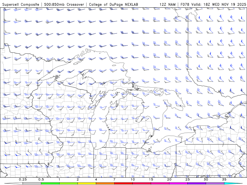Click the red color segment after 7
Image resolution: width=247 pixels, height=185 pixels.
(123, 183)
